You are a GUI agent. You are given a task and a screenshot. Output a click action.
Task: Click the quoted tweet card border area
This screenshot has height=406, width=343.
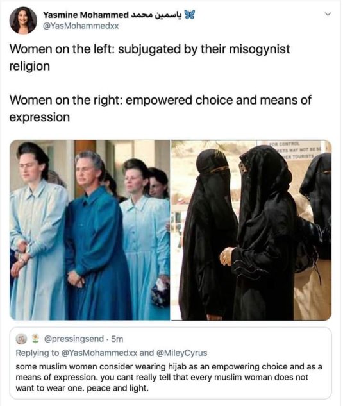coord(171,363)
